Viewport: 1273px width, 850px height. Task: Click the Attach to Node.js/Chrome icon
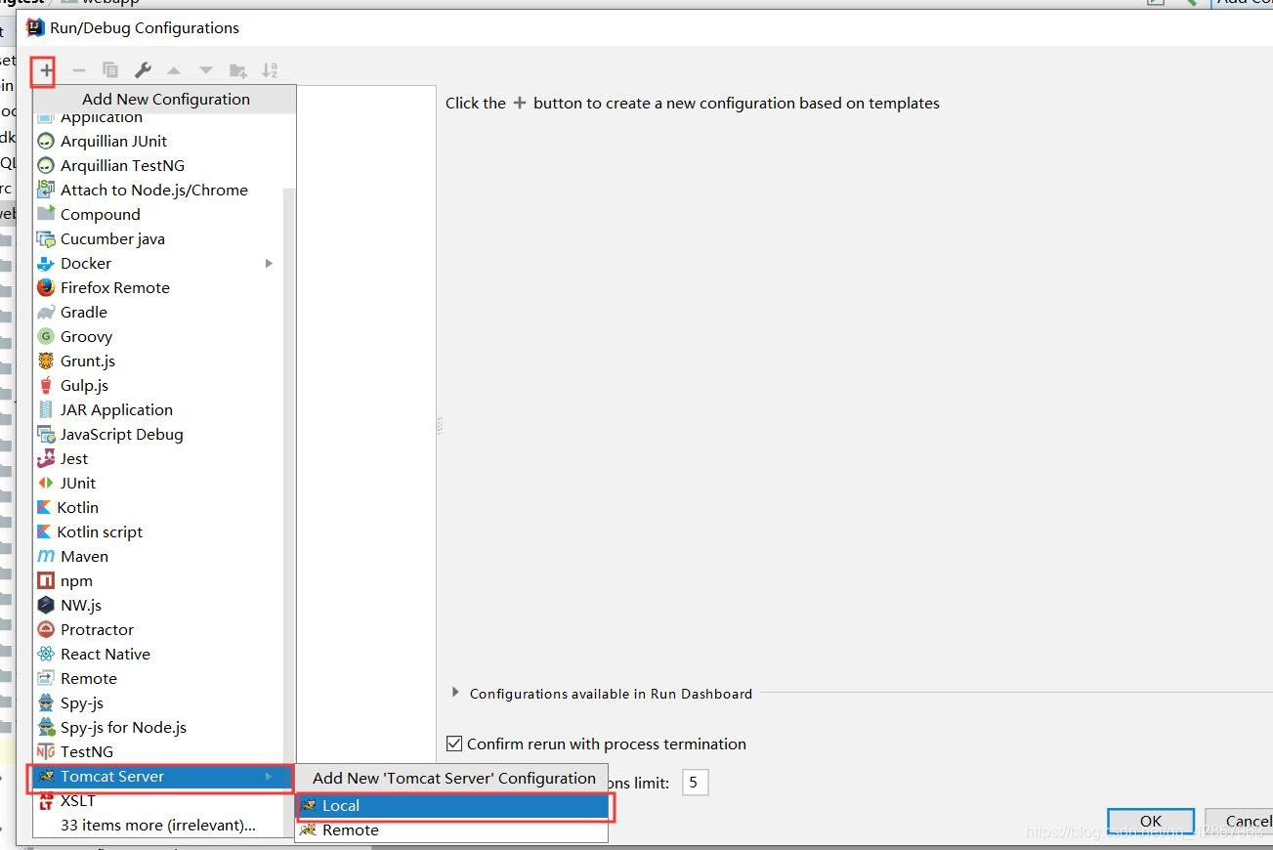pos(45,190)
